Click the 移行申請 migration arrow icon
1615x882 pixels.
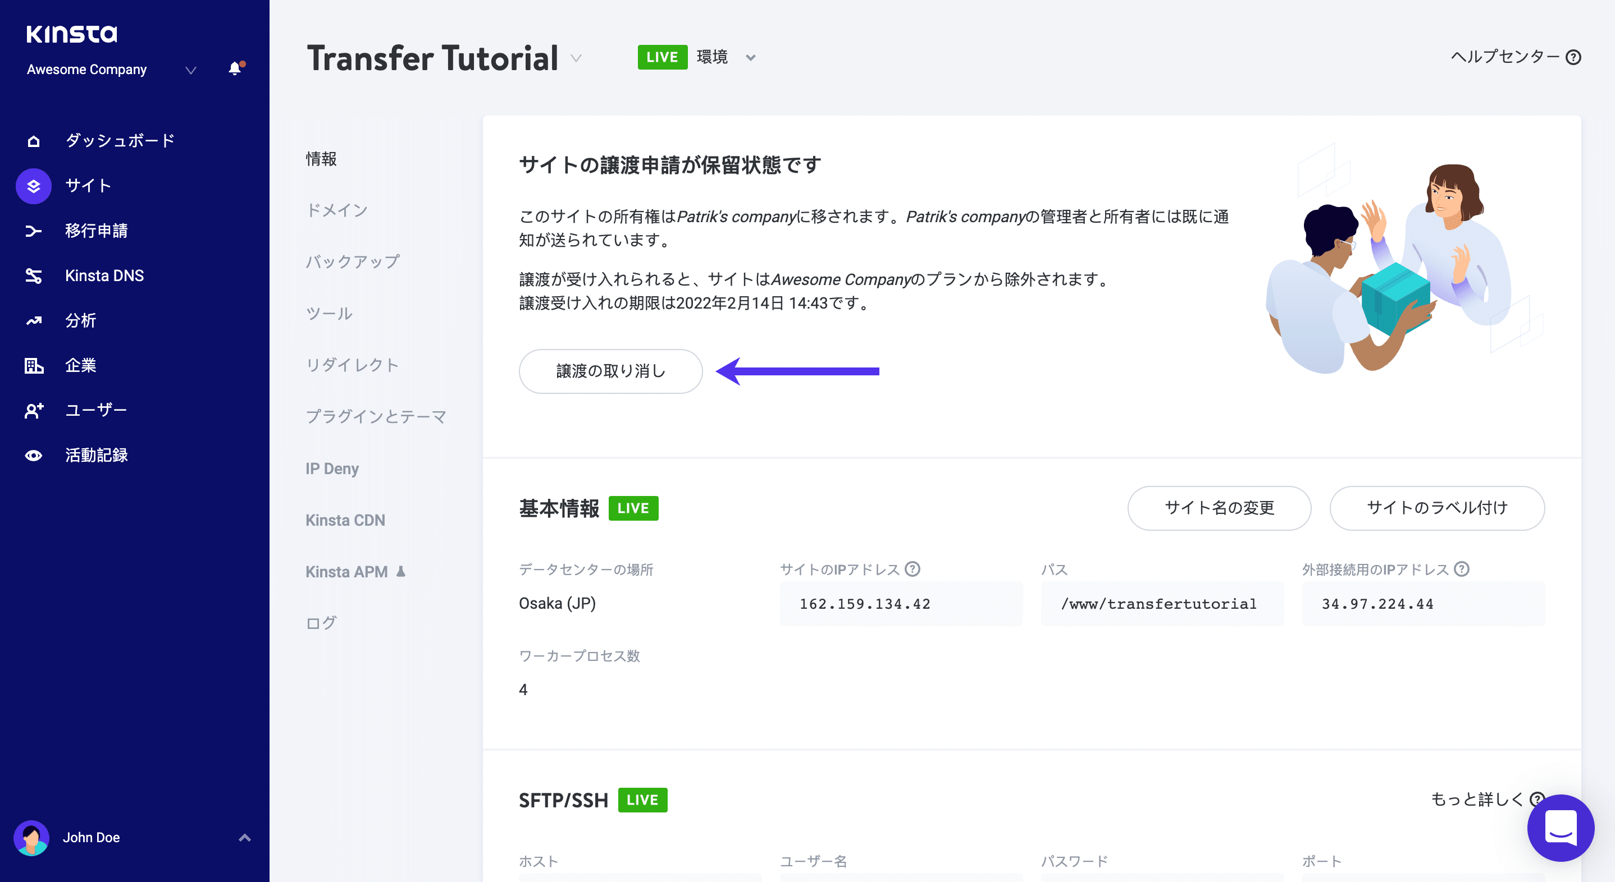pyautogui.click(x=34, y=231)
